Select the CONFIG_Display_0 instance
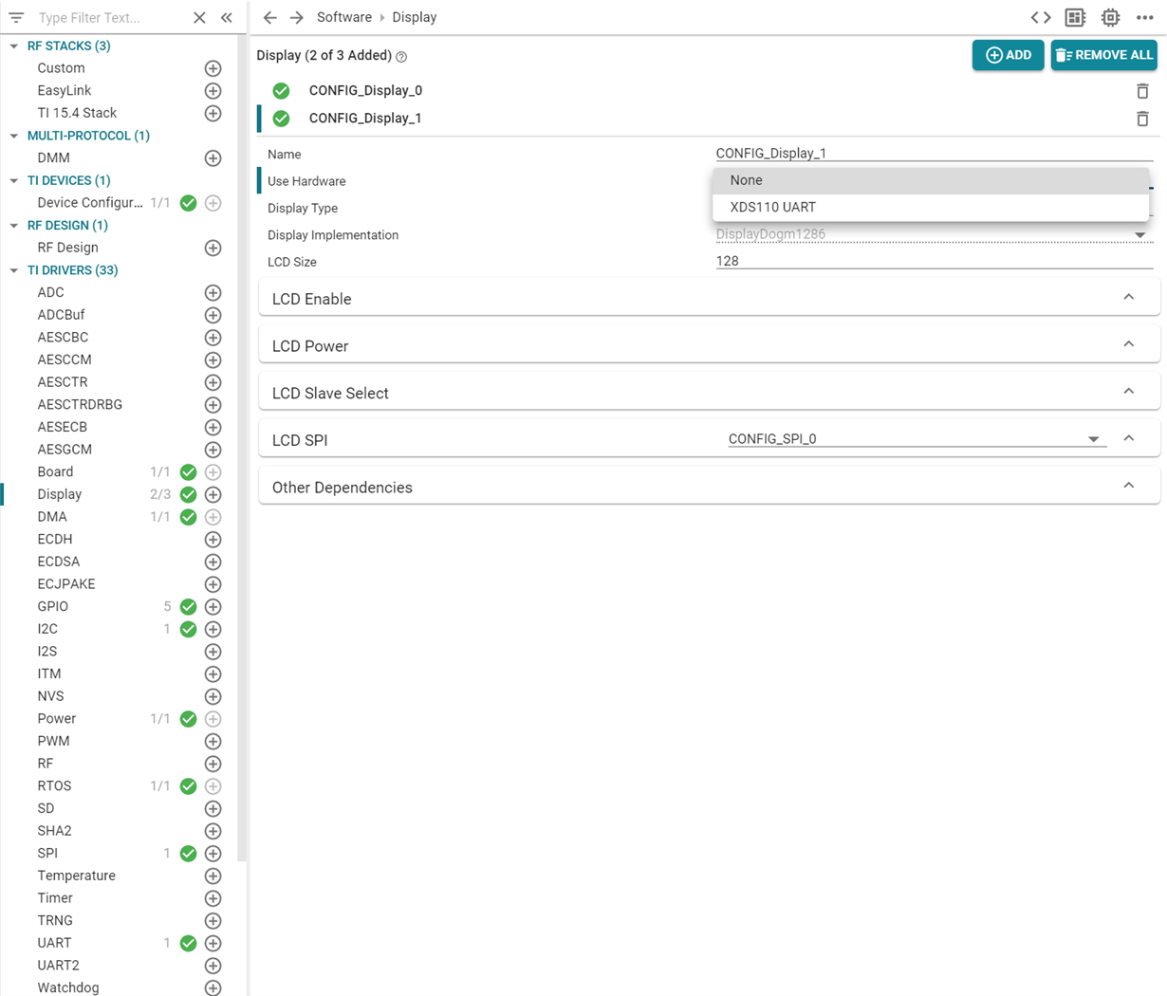1167x996 pixels. pyautogui.click(x=365, y=91)
